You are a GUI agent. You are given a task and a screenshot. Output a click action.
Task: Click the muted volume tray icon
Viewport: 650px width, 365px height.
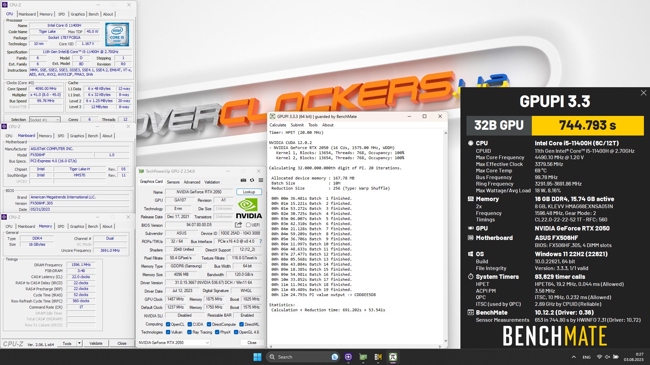pyautogui.click(x=607, y=357)
